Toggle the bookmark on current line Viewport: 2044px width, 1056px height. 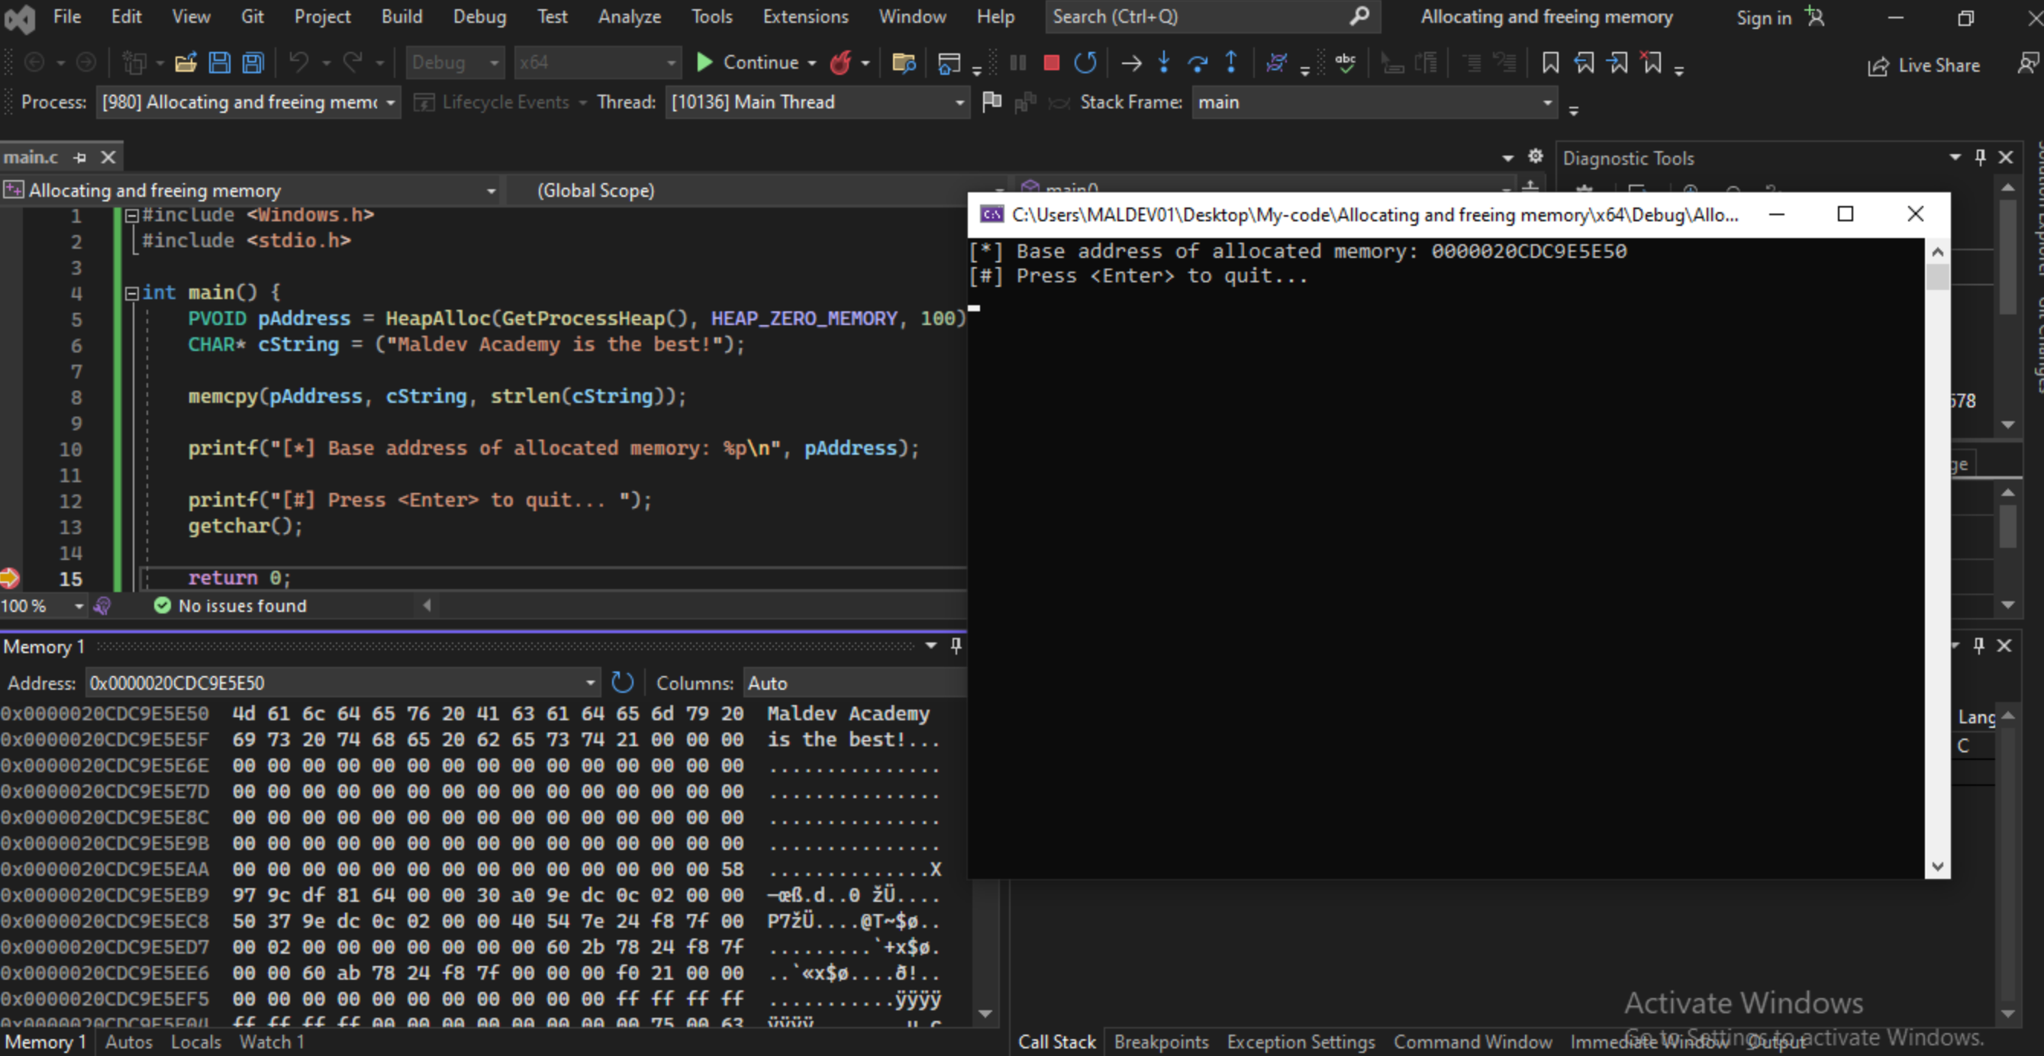pyautogui.click(x=1549, y=63)
